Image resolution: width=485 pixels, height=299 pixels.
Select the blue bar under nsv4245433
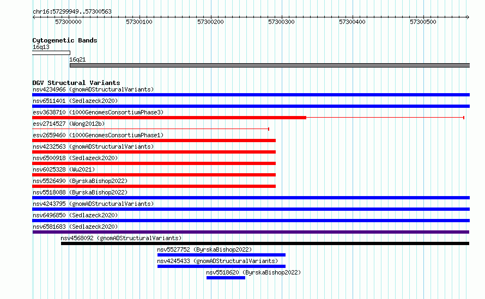pos(221,266)
